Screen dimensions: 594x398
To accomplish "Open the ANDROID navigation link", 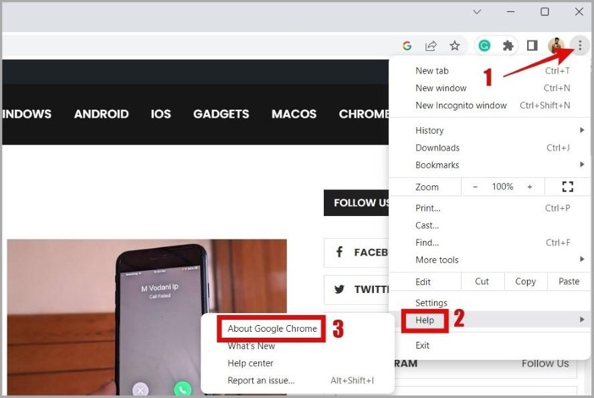I will (x=101, y=114).
